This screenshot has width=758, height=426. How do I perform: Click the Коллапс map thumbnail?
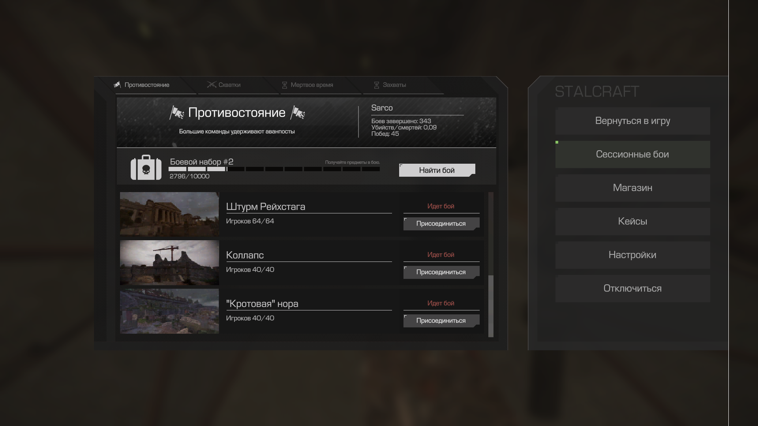pos(169,263)
